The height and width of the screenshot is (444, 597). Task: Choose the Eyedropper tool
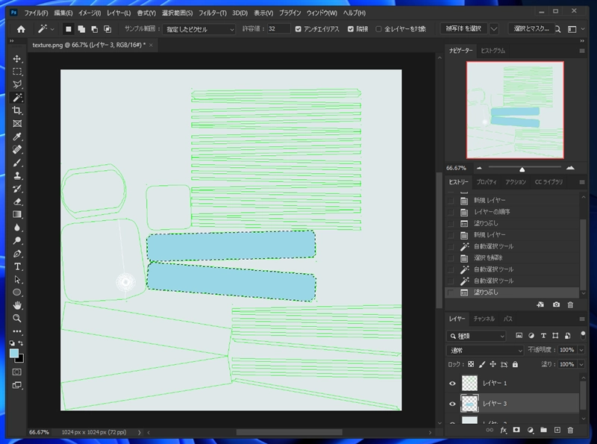(x=17, y=137)
